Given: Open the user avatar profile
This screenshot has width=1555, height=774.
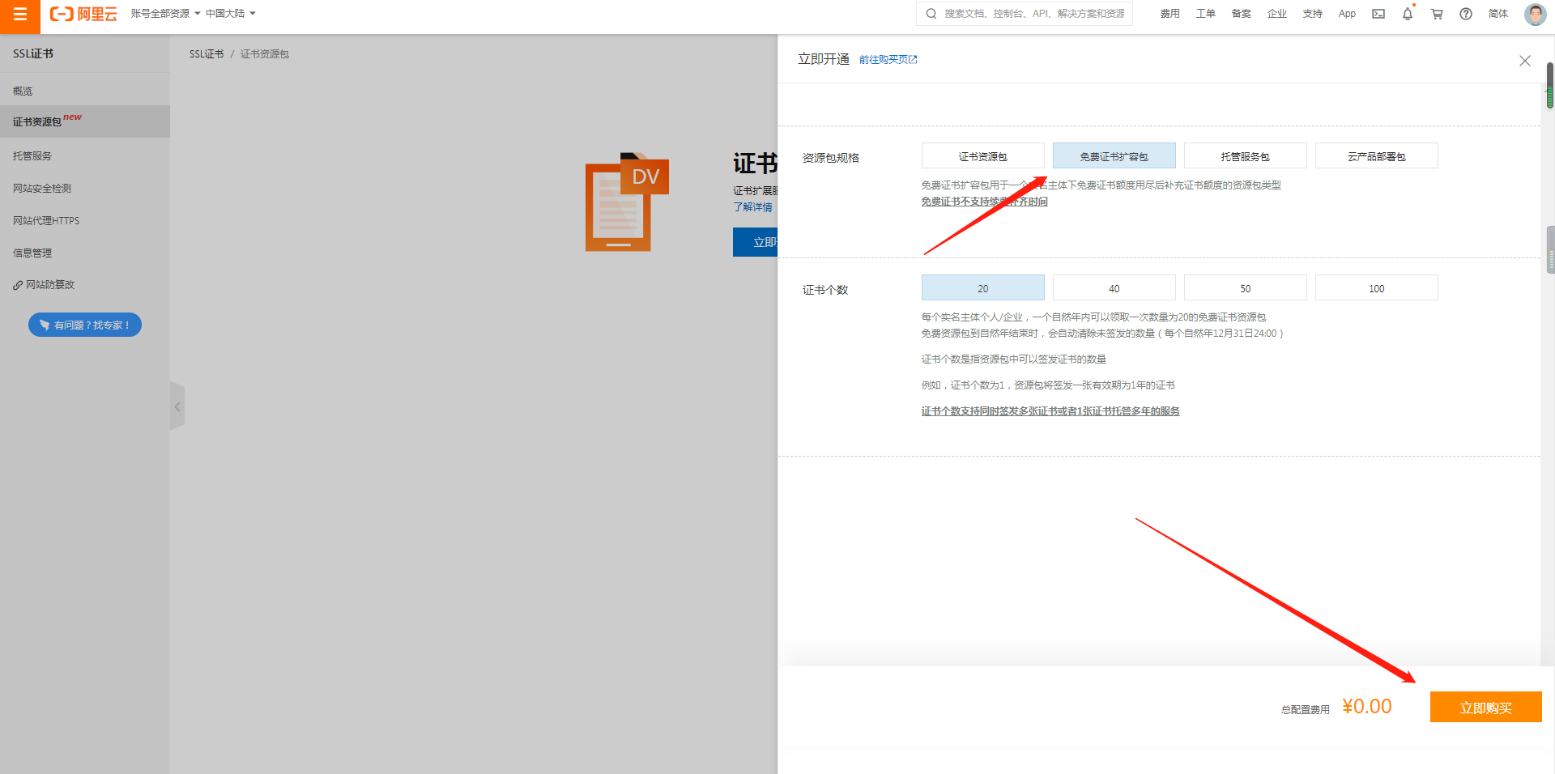Looking at the screenshot, I should pyautogui.click(x=1534, y=14).
